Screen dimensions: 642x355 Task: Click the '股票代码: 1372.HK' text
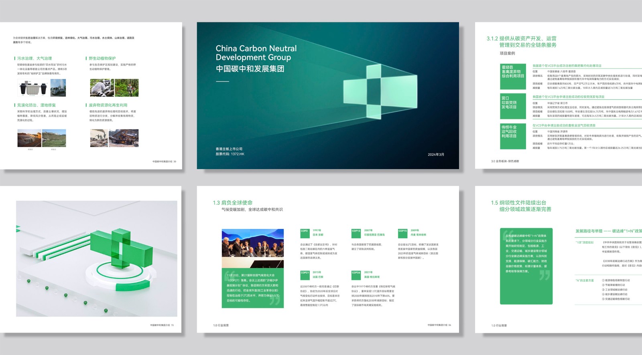[x=230, y=154]
